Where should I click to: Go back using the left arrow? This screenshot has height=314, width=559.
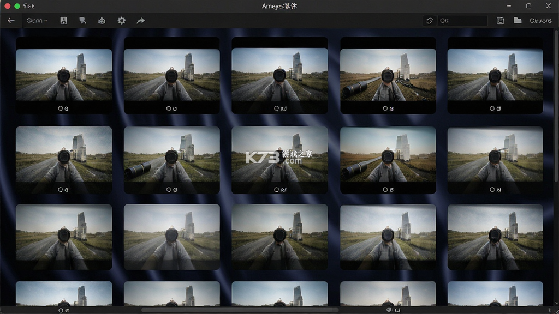coord(11,21)
